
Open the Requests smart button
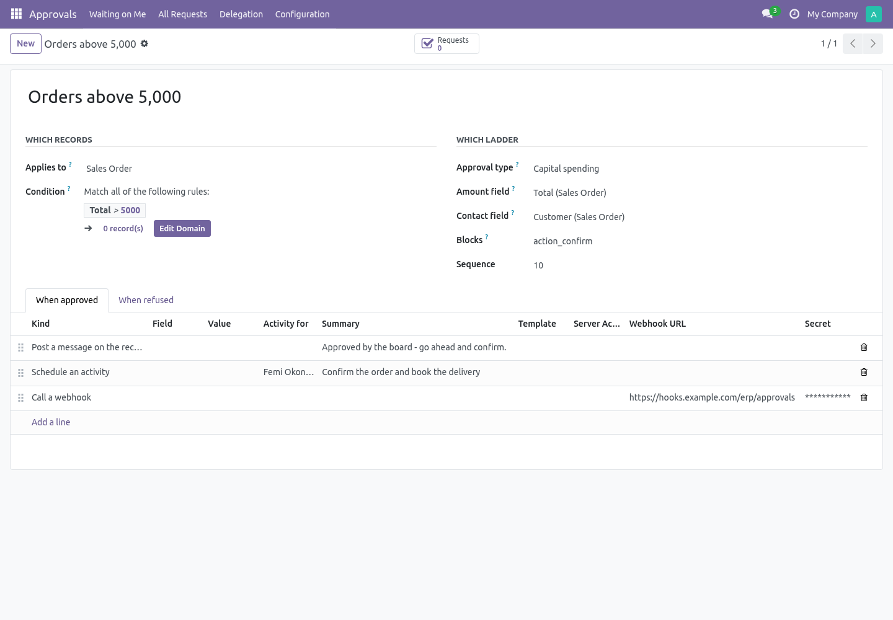(446, 43)
